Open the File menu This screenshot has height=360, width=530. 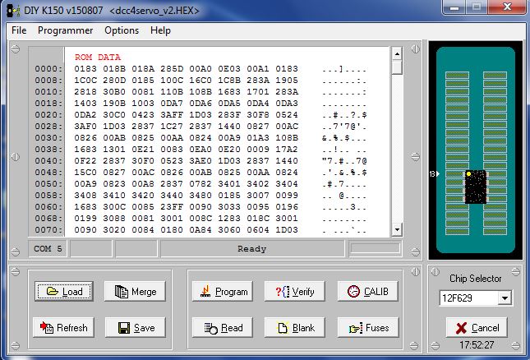pos(19,30)
